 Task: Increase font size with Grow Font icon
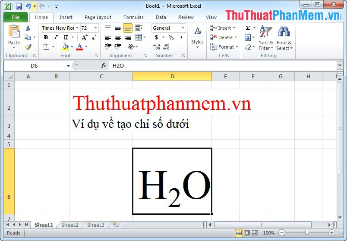(x=84, y=37)
